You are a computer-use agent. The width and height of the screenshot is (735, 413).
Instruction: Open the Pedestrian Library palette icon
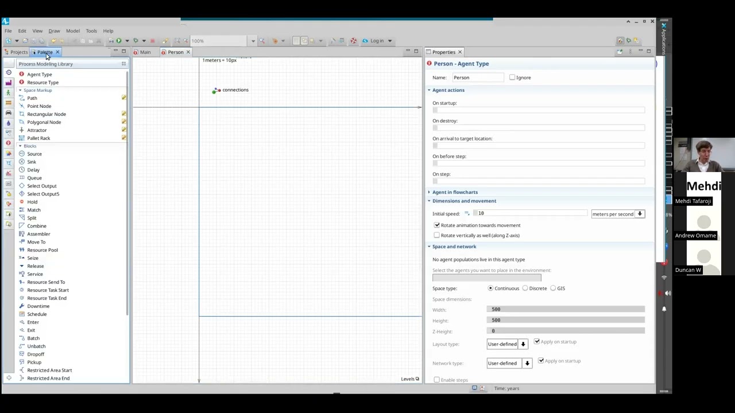tap(9, 92)
